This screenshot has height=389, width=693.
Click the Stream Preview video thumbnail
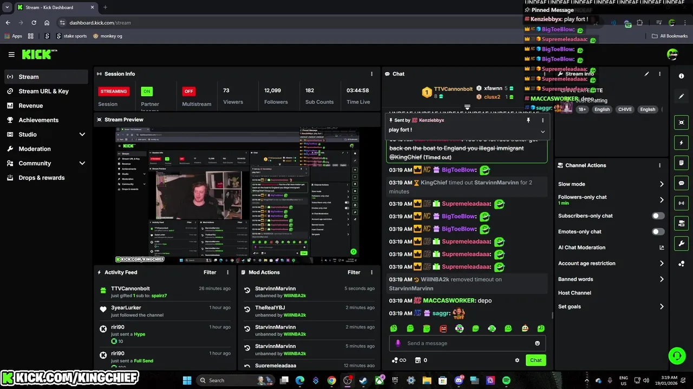click(x=237, y=195)
